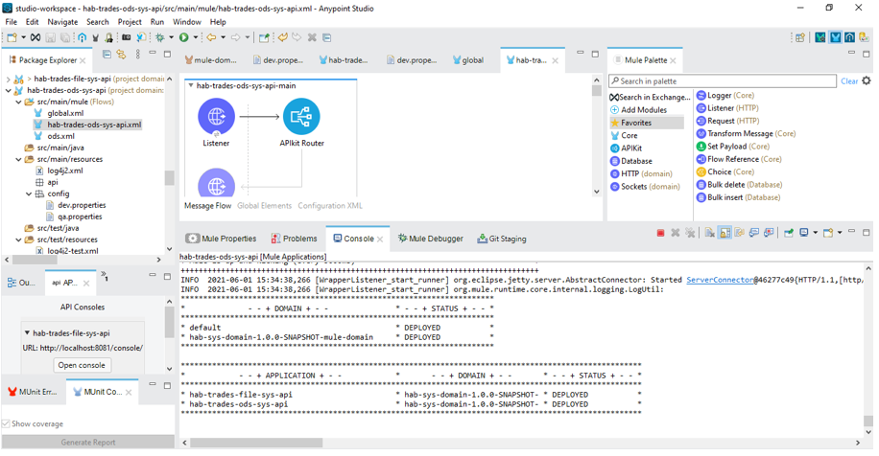Open the Navigate menu
This screenshot has height=456, width=879.
click(62, 22)
